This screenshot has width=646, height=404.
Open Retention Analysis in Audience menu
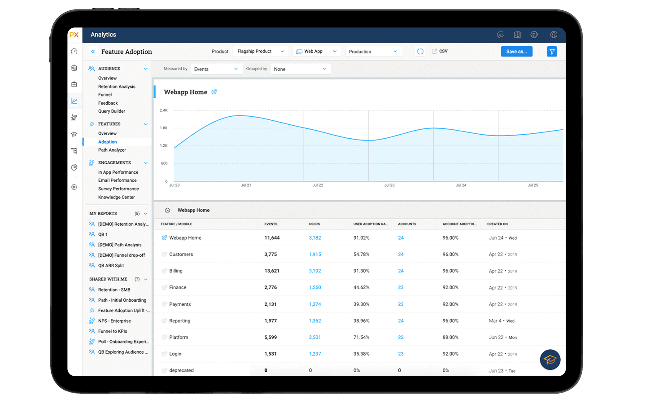point(117,87)
